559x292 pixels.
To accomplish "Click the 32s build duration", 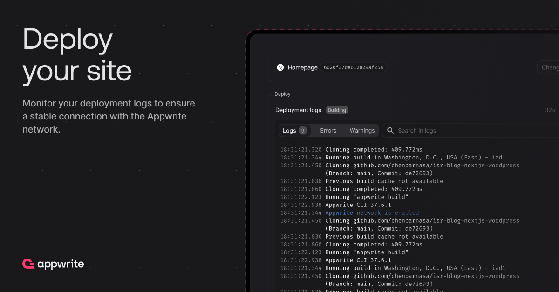I will point(550,110).
